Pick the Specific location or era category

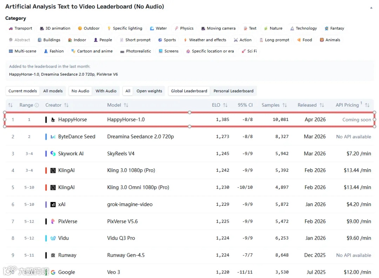point(210,51)
